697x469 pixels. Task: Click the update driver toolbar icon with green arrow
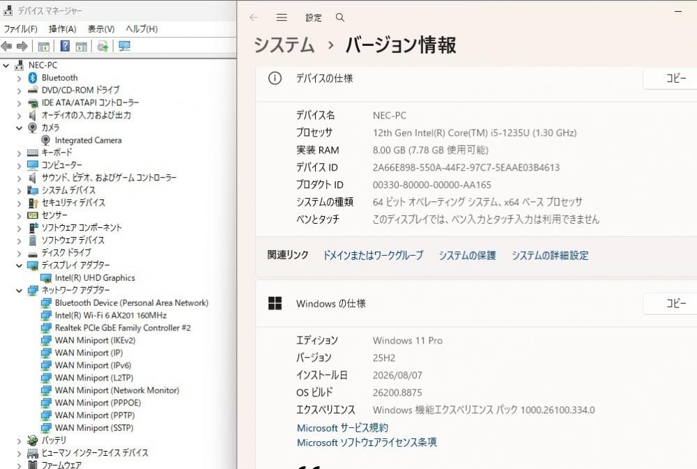[102, 46]
